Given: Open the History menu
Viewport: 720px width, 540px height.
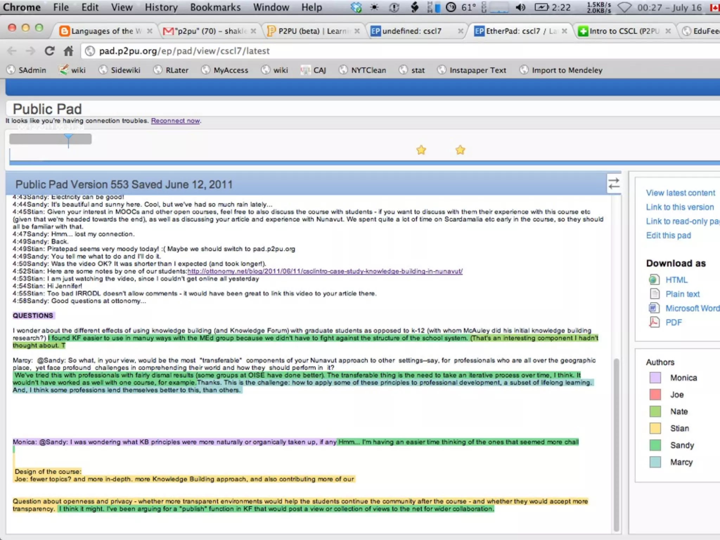Looking at the screenshot, I should (x=161, y=7).
